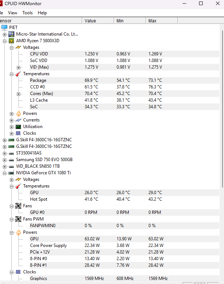Collapse the CPU Voltages section

(x=12, y=48)
